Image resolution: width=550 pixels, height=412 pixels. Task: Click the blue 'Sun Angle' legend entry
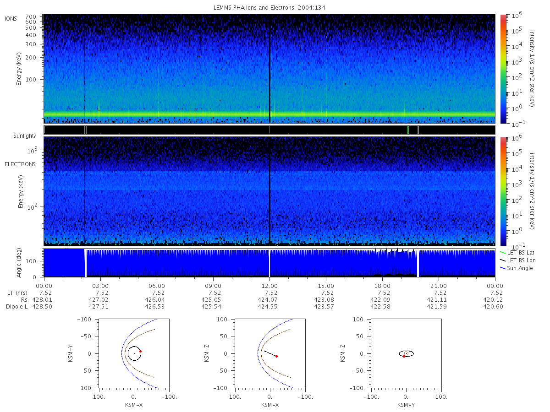[516, 268]
